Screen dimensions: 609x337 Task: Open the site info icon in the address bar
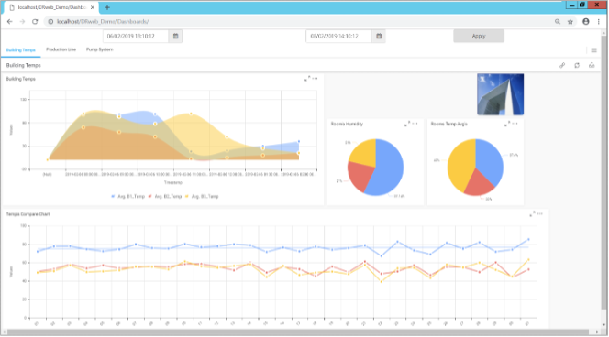(50, 22)
